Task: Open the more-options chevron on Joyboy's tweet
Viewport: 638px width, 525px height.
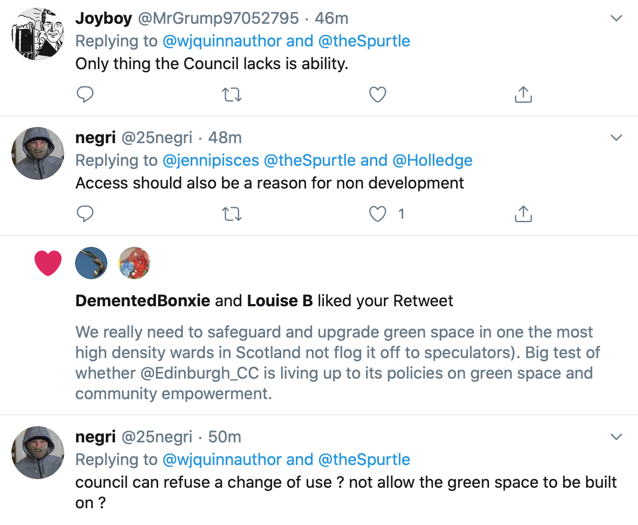Action: coord(616,18)
